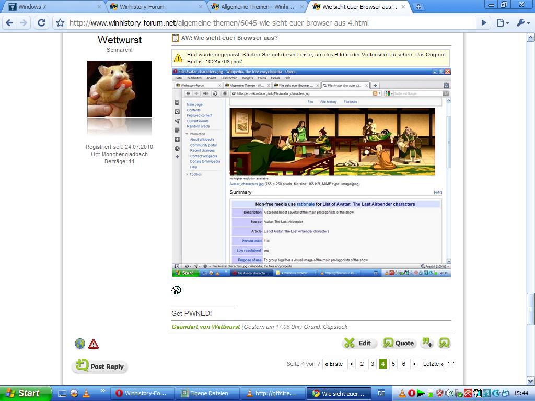The width and height of the screenshot is (535, 401).
Task: Click the multi-quote icon with plus sign
Action: tap(427, 343)
